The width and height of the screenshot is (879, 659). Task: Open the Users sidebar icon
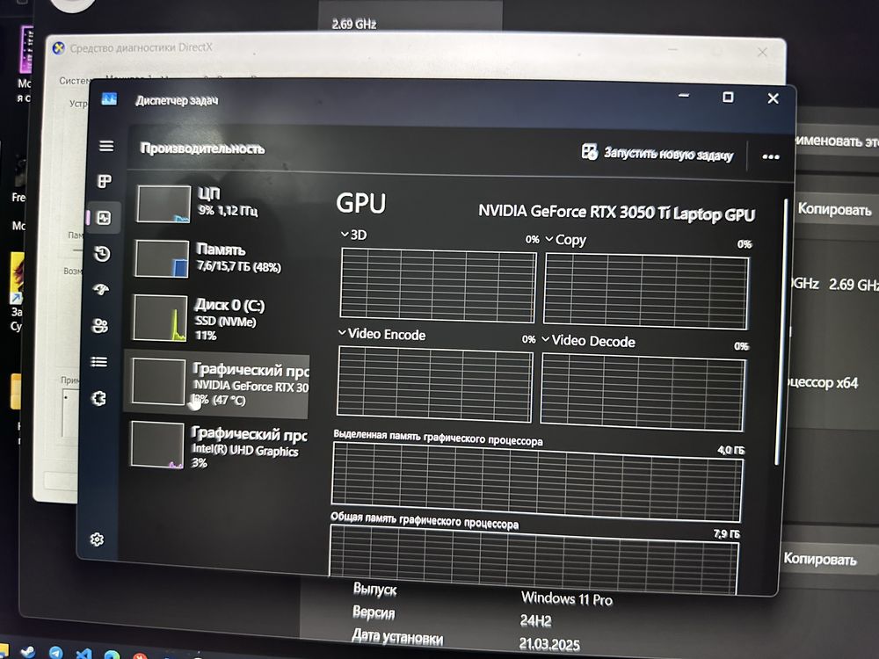click(x=100, y=326)
